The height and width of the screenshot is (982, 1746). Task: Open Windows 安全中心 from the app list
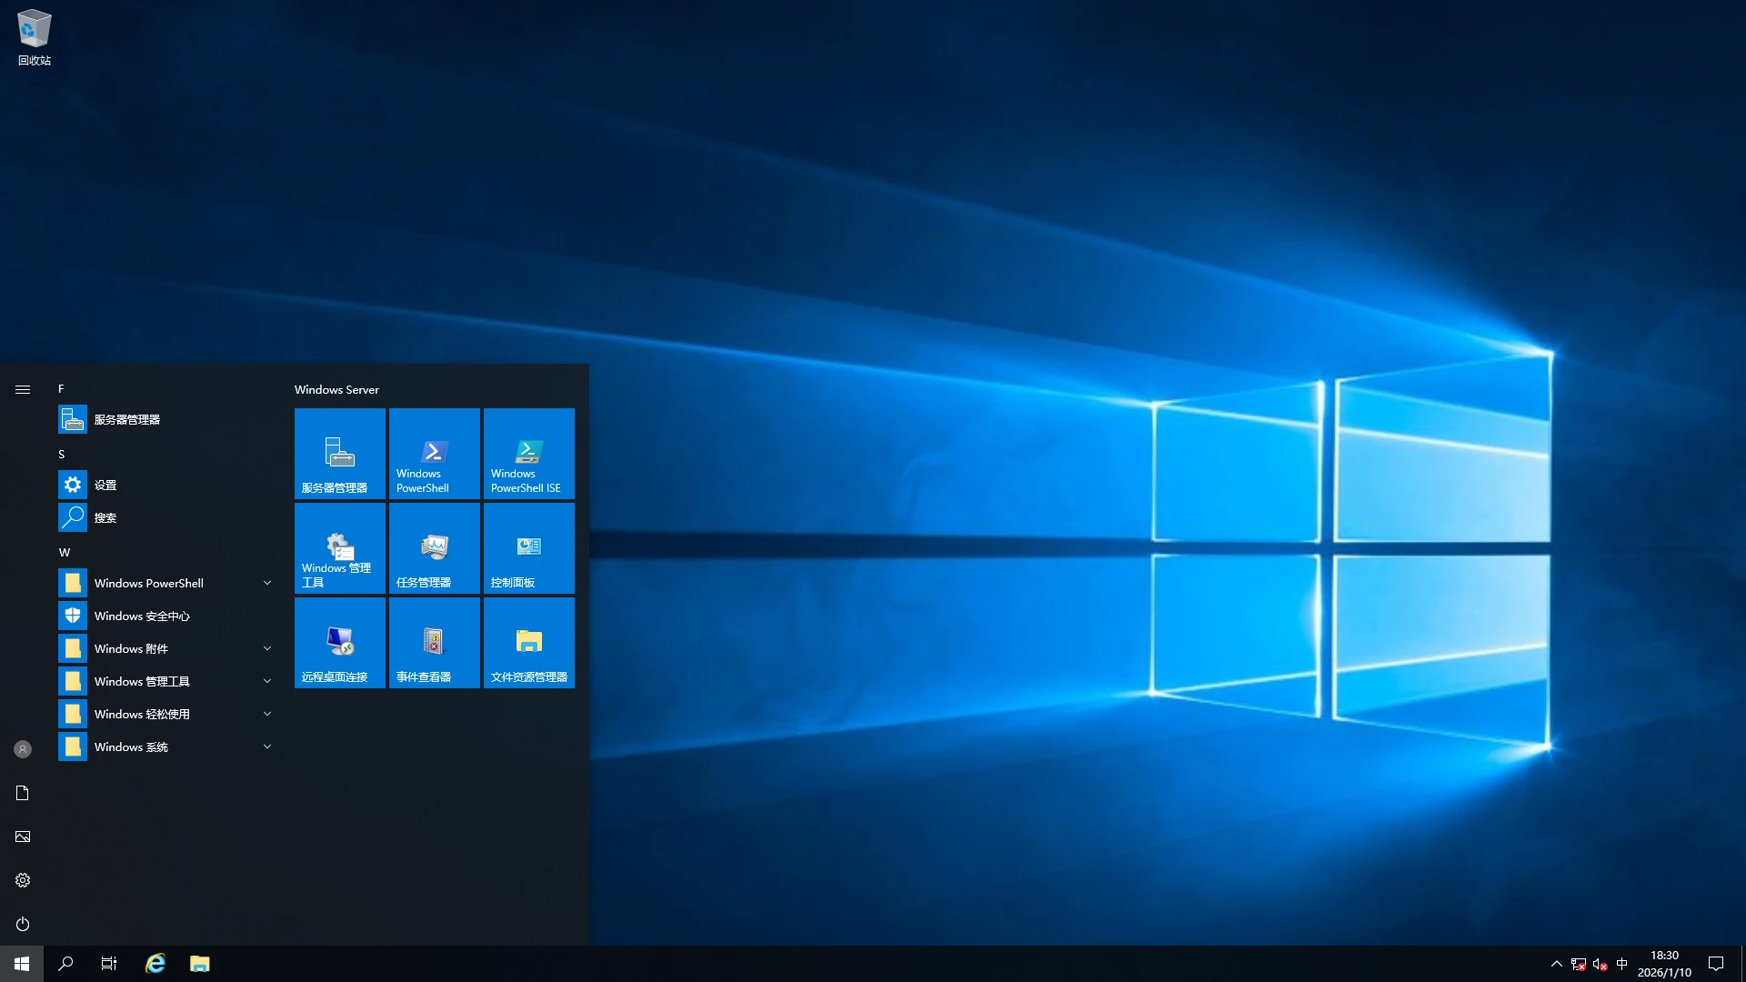pos(142,616)
